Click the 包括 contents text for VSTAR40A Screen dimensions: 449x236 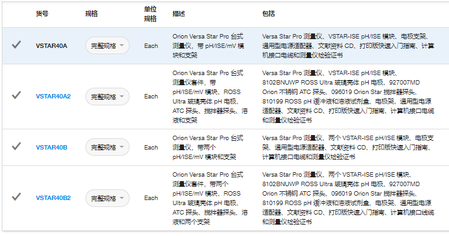pyautogui.click(x=348, y=45)
